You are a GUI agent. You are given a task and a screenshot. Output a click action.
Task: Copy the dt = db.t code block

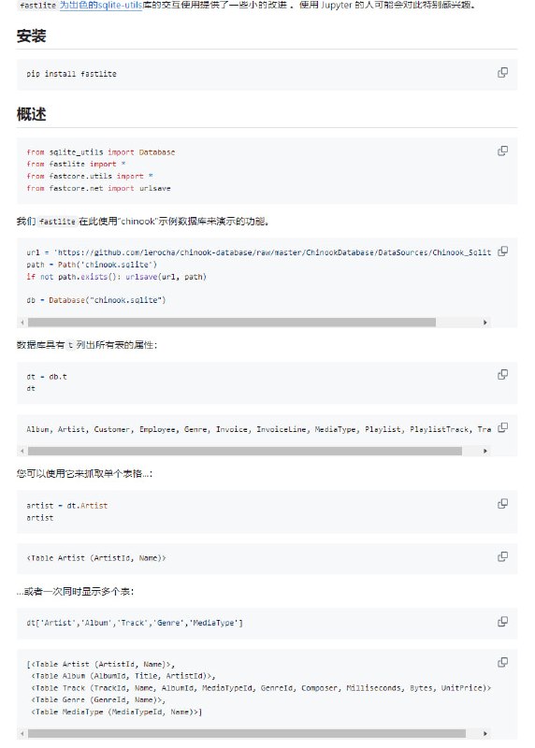[x=502, y=375]
